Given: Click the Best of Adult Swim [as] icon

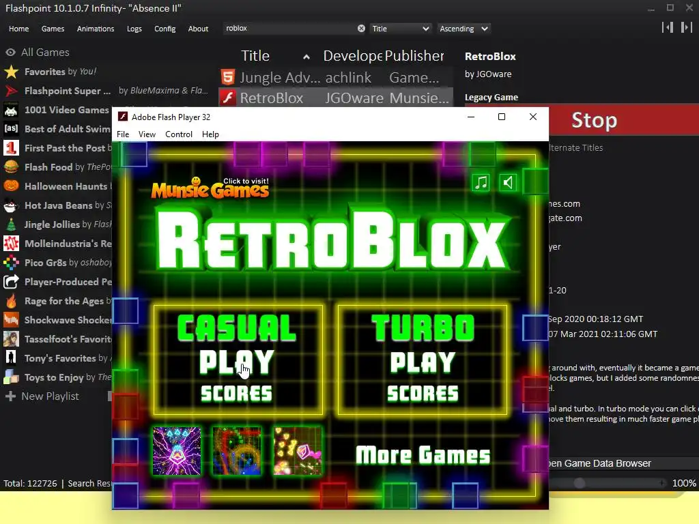Looking at the screenshot, I should [11, 129].
